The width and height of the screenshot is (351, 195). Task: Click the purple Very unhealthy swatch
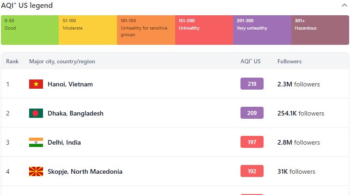[x=262, y=30]
